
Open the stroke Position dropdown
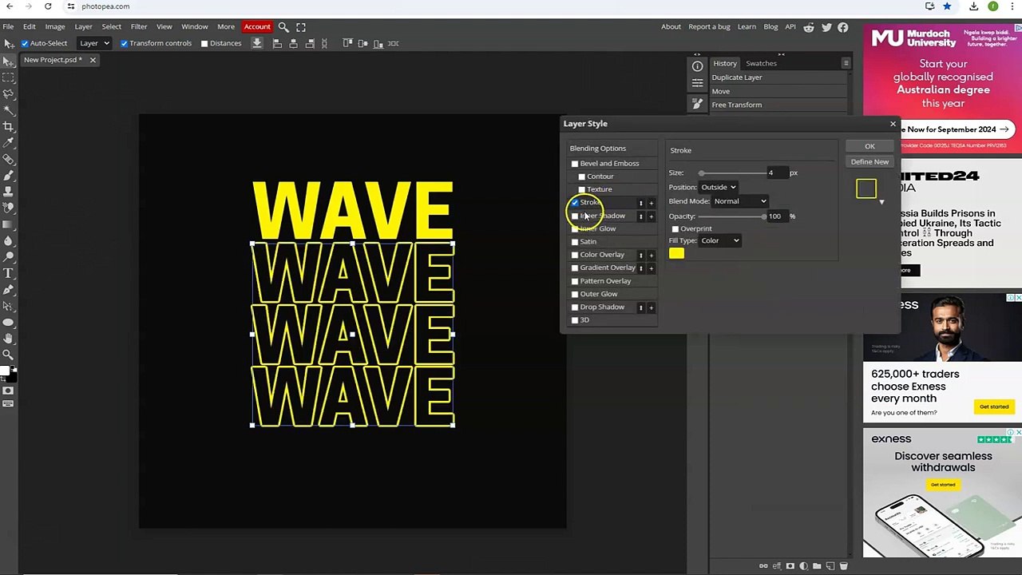(719, 187)
